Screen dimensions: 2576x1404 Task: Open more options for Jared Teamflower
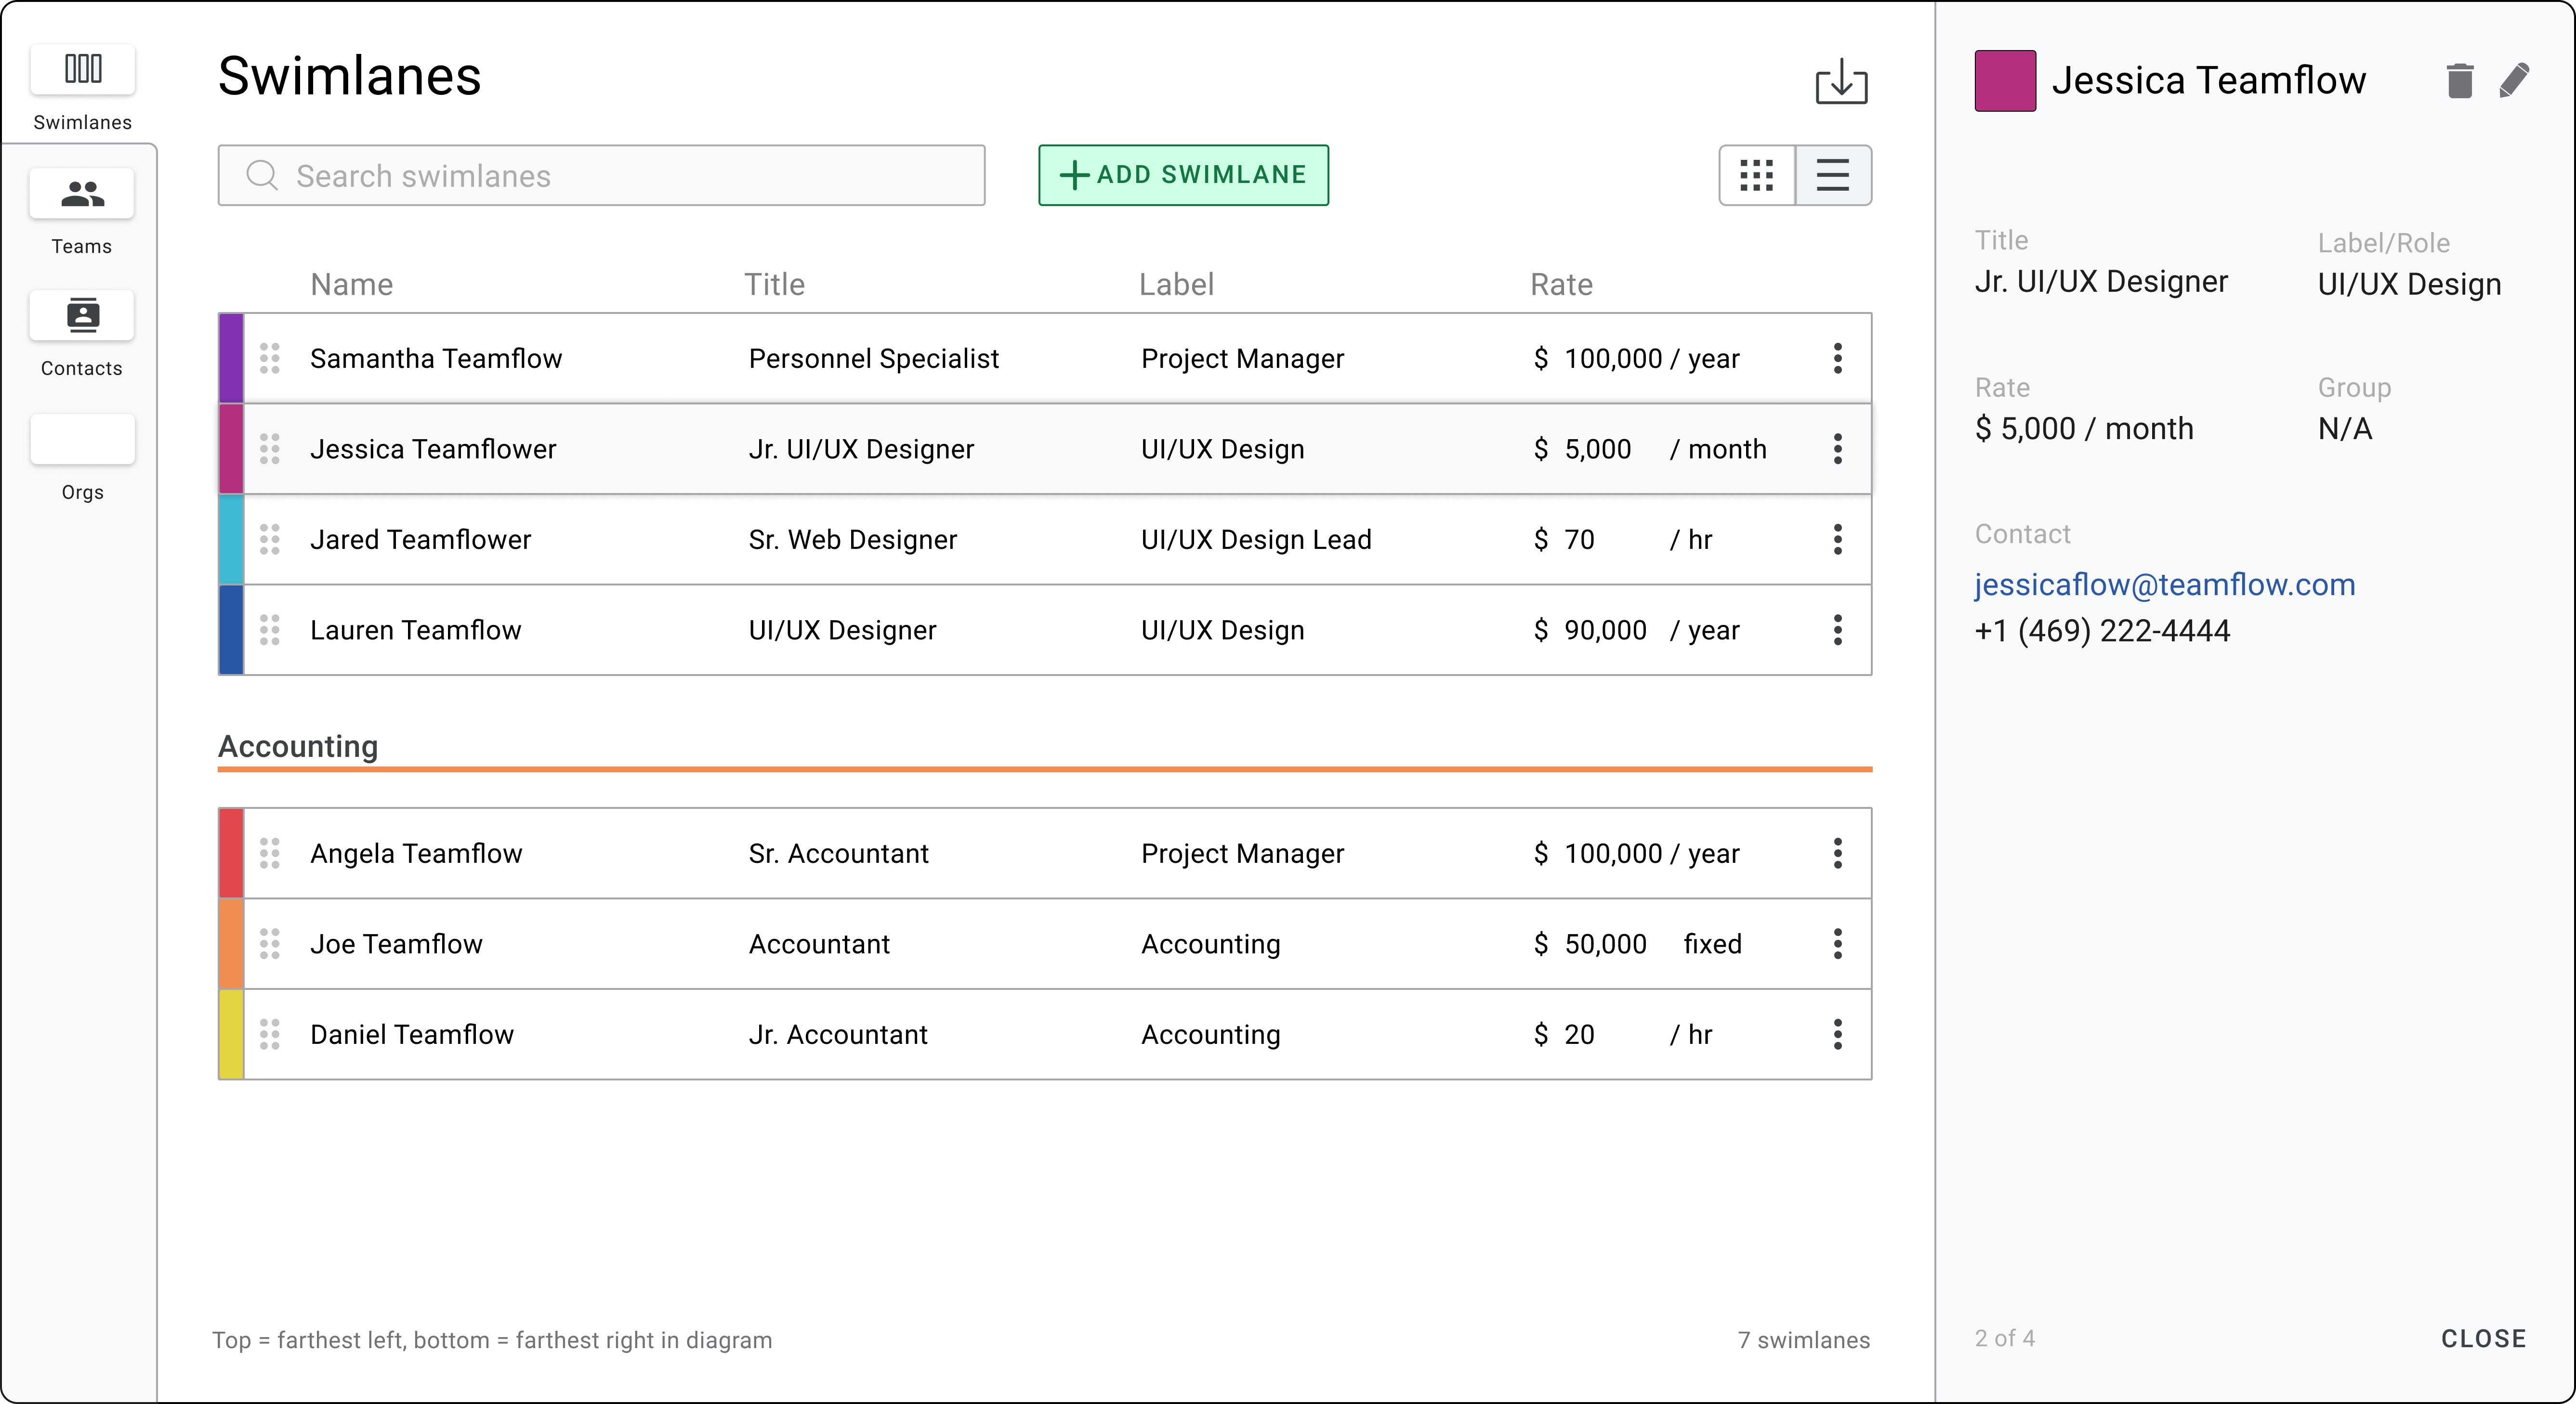click(x=1838, y=540)
